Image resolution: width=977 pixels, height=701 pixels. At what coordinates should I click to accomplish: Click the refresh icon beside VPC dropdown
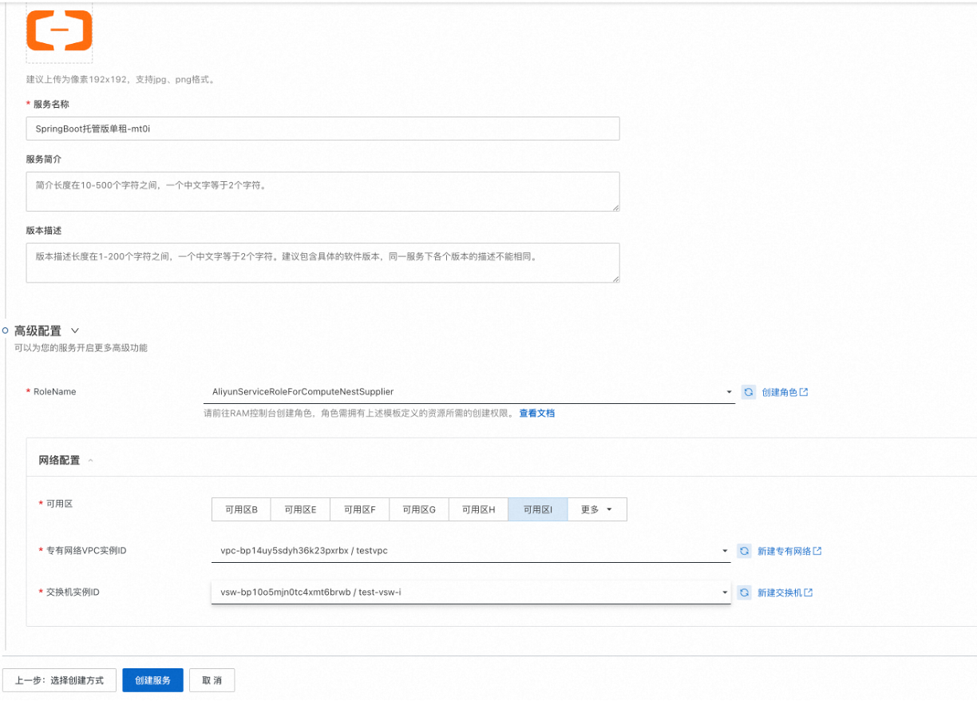click(x=744, y=551)
